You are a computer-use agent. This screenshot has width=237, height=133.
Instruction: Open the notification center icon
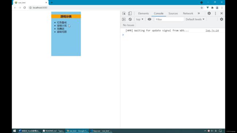coord(220,131)
